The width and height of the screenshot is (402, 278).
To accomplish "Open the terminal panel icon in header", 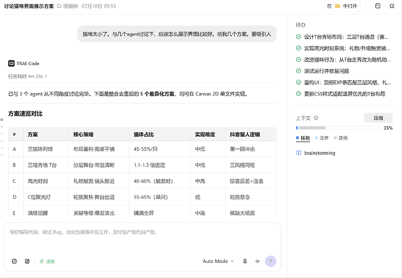I will 378,6.
